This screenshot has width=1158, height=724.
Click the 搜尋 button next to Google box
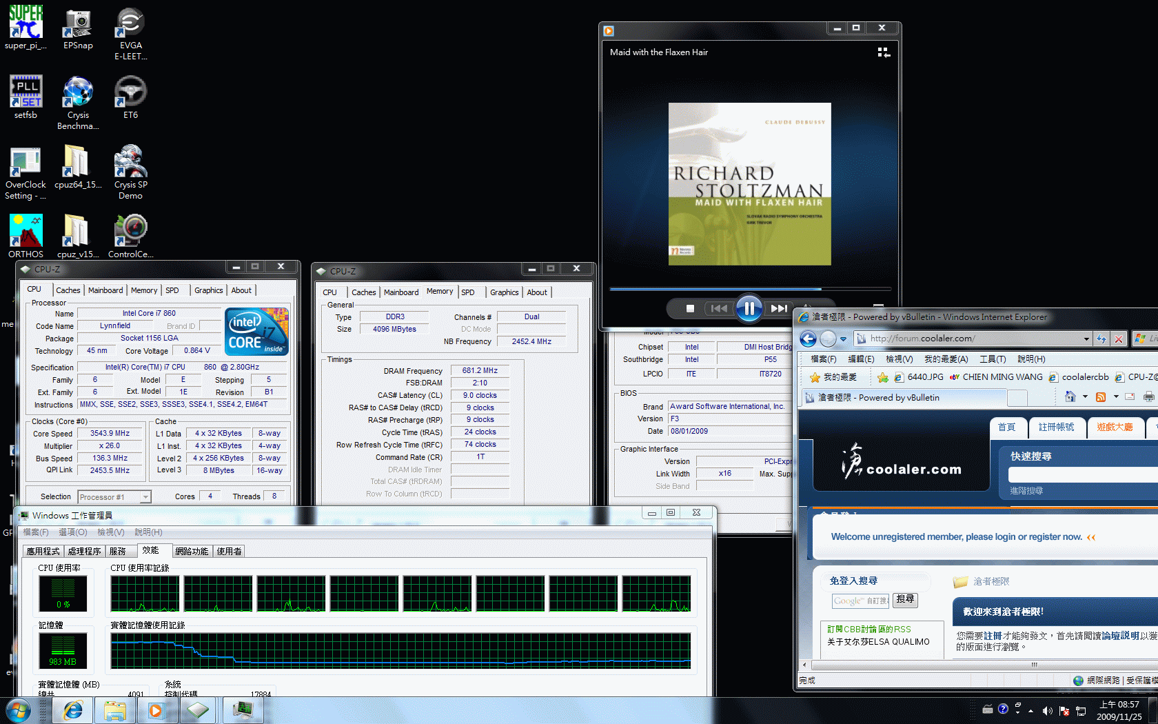(x=905, y=600)
